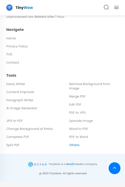Viewport: 125px width, 187px height.
Task: Choose the Merge PDF tool
Action: [77, 96]
